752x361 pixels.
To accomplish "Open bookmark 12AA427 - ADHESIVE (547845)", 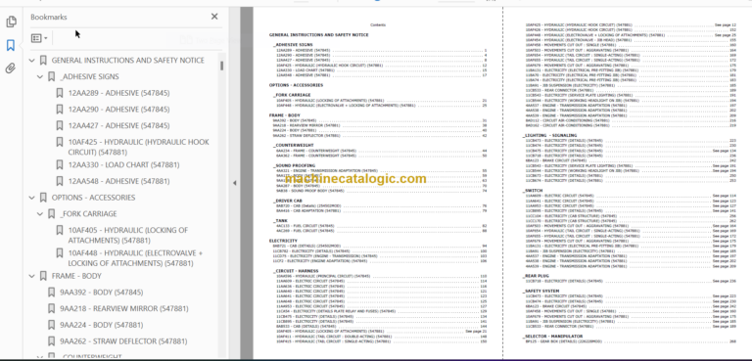I will click(x=118, y=125).
